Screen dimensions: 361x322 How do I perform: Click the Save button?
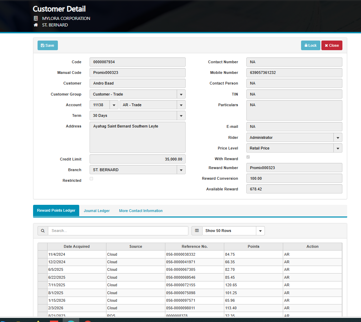(48, 45)
